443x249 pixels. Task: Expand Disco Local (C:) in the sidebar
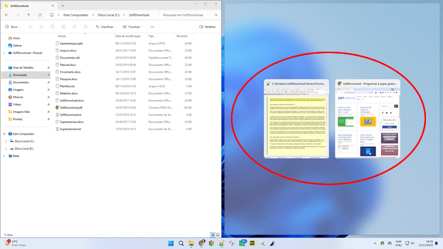[6, 142]
